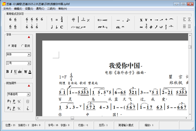This screenshot has width=196, height=131.
Task: Insert the wavy arpeggio line symbol
Action: (x=166, y=27)
